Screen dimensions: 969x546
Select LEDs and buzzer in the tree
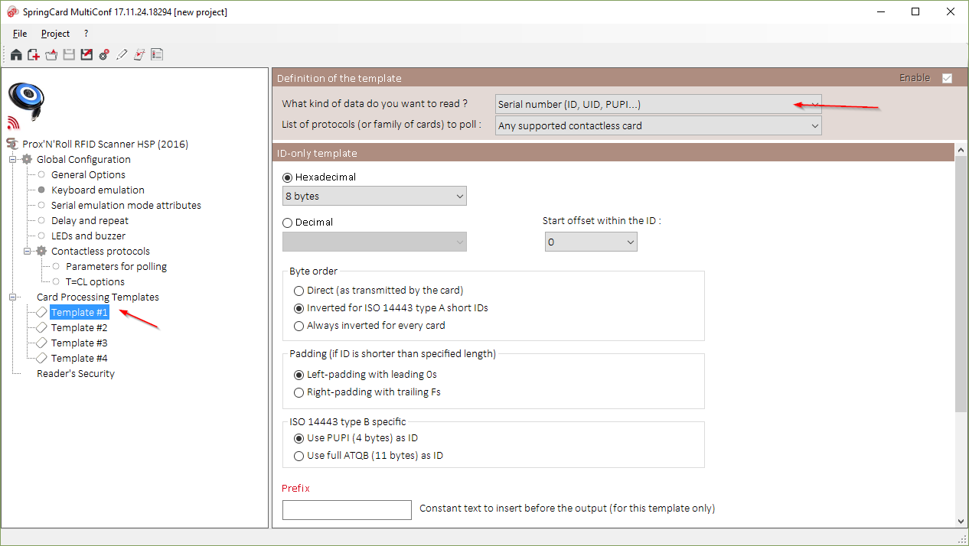point(88,236)
